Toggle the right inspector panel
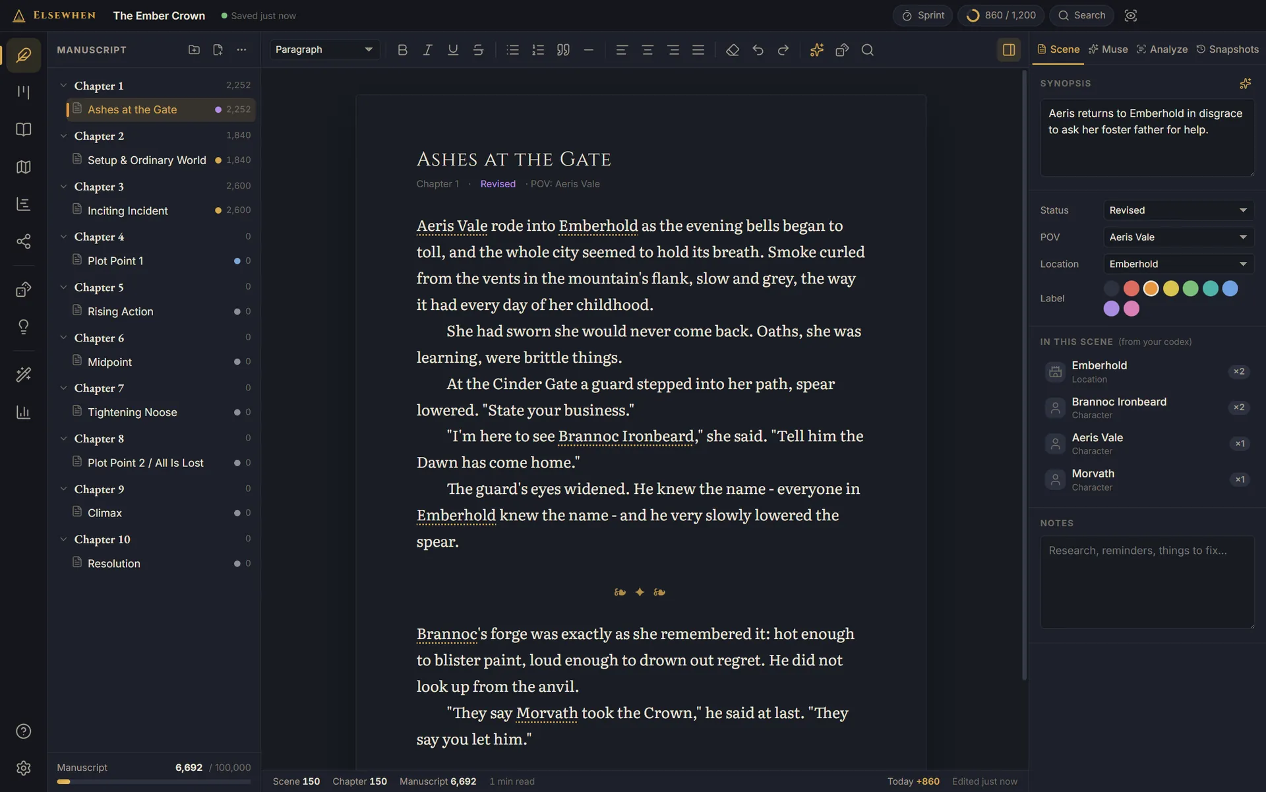The width and height of the screenshot is (1266, 792). pos(1009,50)
